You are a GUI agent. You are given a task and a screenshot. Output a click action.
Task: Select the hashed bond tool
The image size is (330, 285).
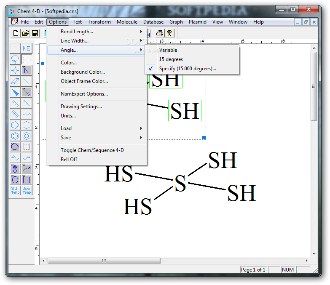click(27, 92)
